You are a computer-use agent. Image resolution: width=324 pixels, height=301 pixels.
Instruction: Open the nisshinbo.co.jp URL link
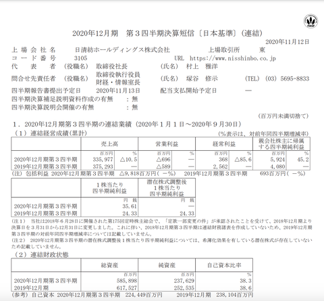pos(233,58)
